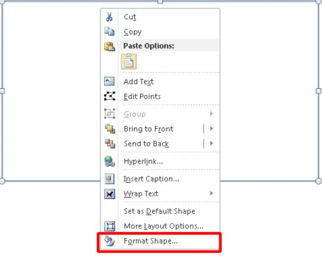Click the Copy pages icon
The height and width of the screenshot is (256, 322).
click(x=109, y=31)
